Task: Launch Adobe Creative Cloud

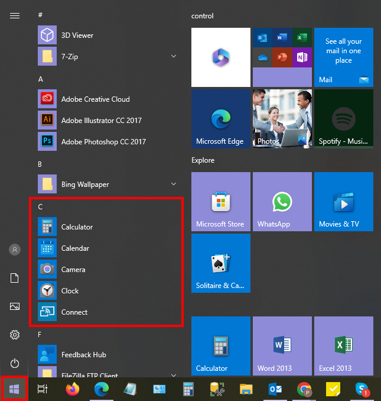Action: (107, 99)
